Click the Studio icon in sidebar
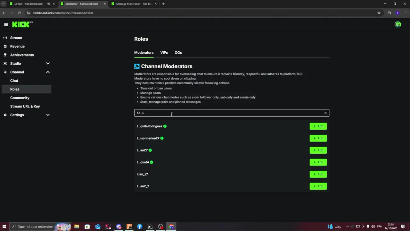This screenshot has width=410, height=231. click(5, 64)
